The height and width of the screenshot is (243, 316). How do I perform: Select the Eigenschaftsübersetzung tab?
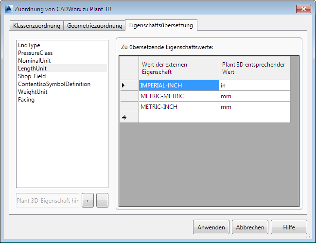[161, 25]
